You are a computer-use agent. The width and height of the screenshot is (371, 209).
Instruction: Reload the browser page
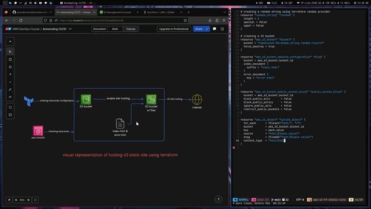[x=21, y=20]
